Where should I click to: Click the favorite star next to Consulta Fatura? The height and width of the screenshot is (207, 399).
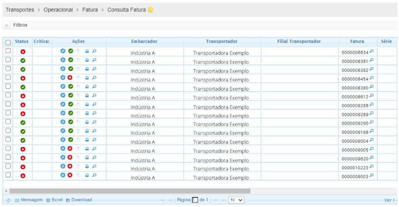pos(150,9)
